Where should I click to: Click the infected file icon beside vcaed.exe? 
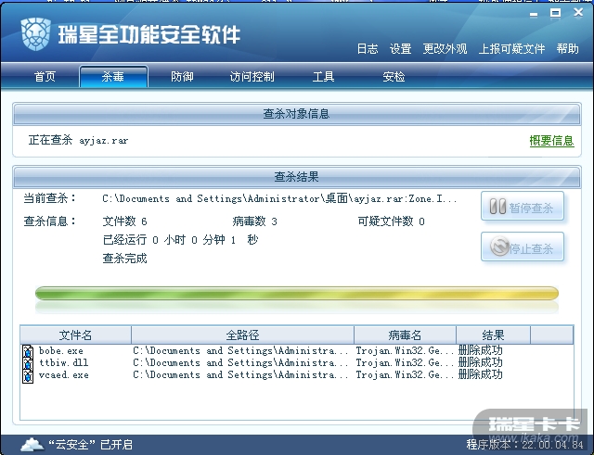[28, 376]
